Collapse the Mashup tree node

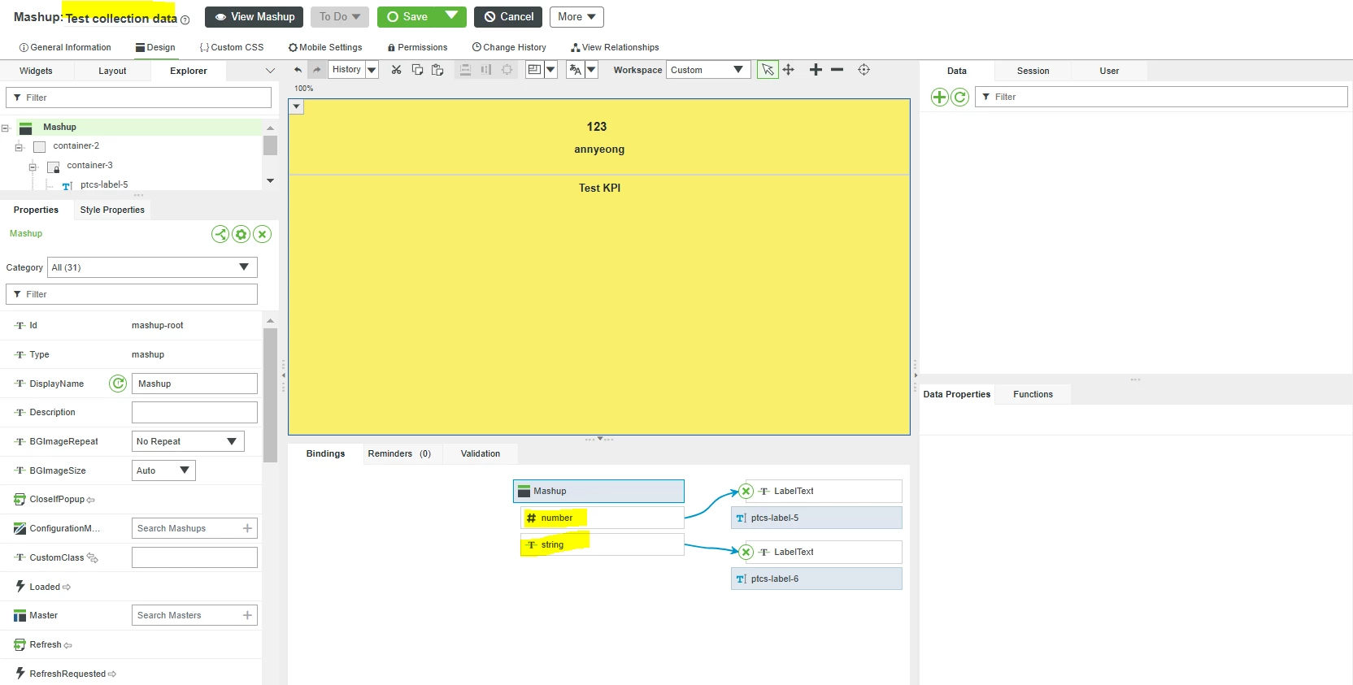[5, 128]
